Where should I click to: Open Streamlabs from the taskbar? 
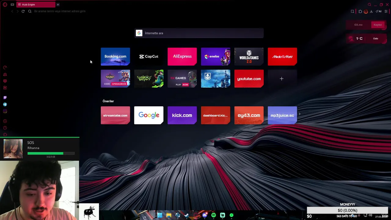222,215
